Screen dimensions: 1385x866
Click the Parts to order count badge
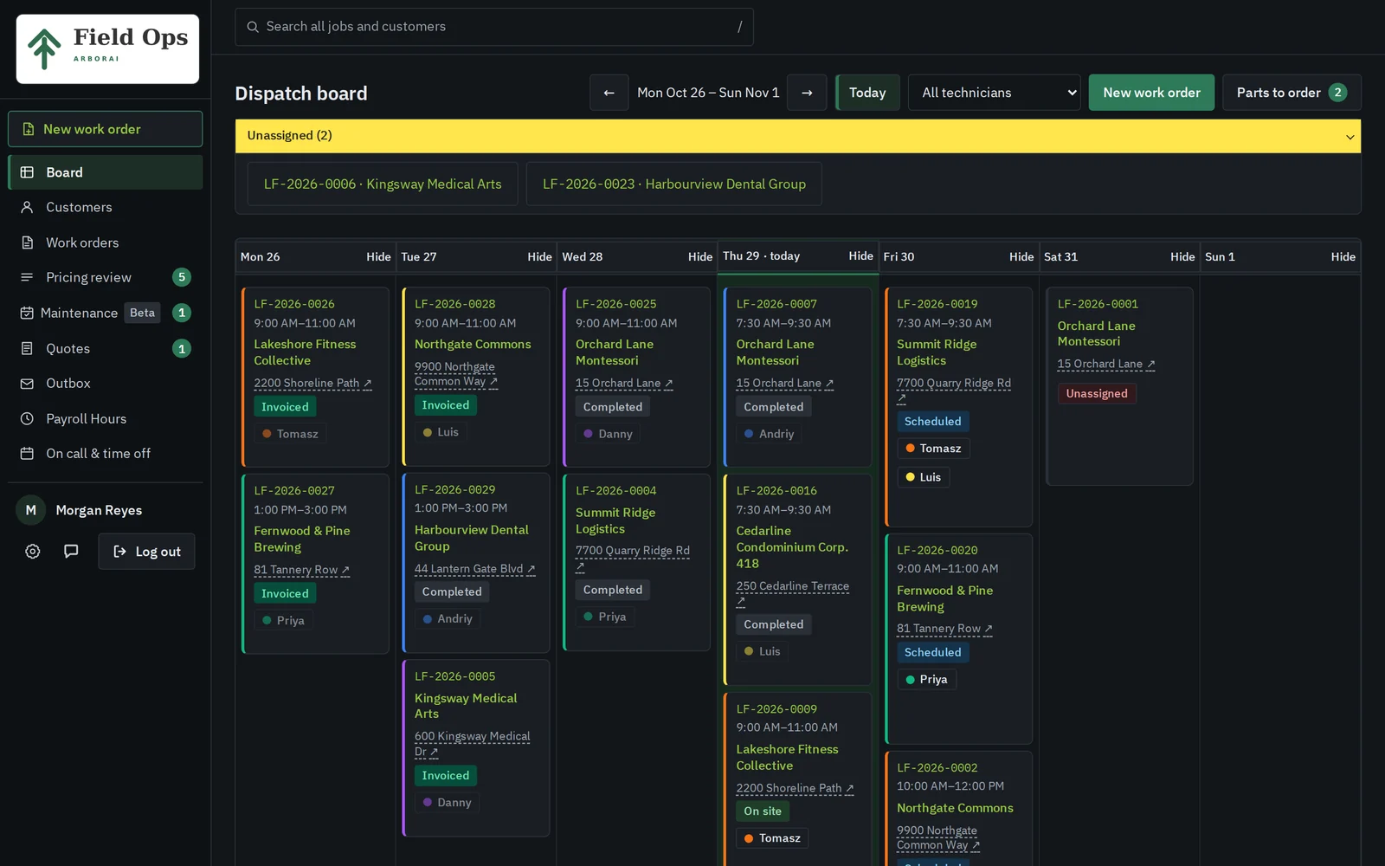pyautogui.click(x=1337, y=93)
